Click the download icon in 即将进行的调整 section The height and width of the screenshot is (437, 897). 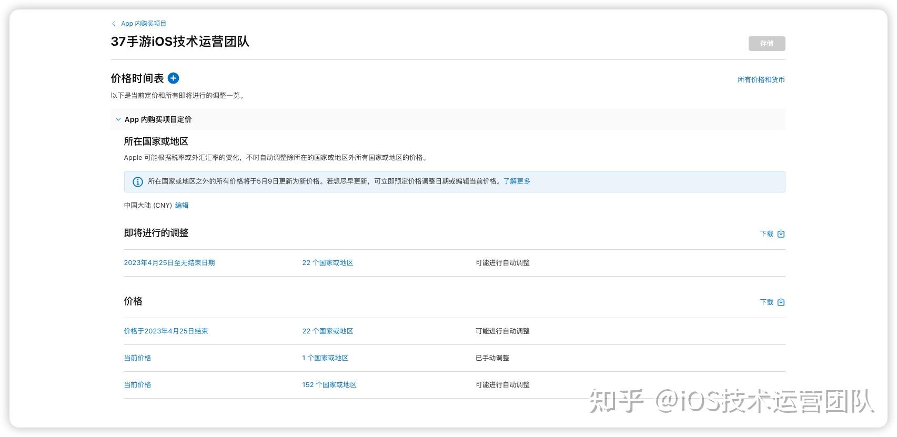(x=781, y=233)
